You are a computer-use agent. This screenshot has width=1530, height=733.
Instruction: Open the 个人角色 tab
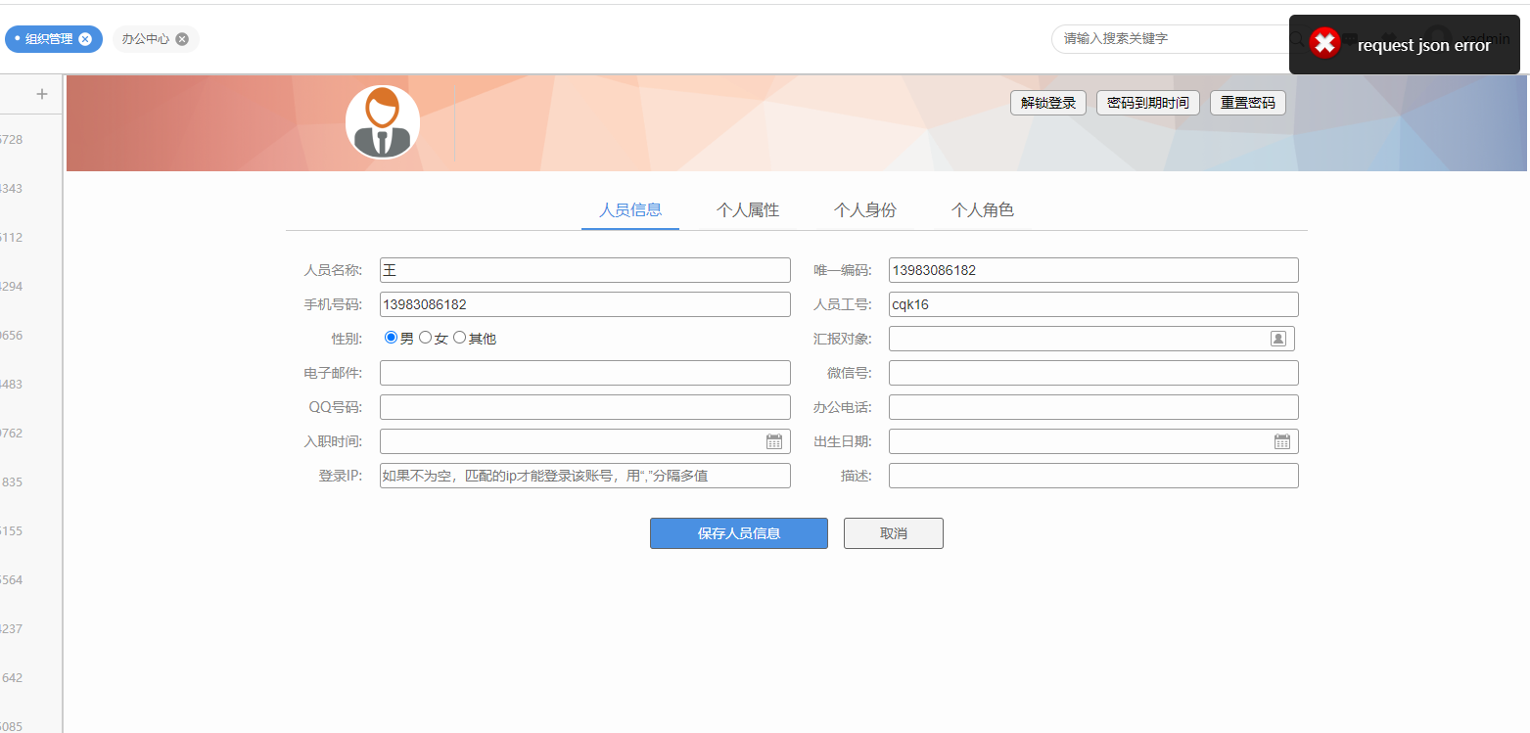tap(982, 210)
